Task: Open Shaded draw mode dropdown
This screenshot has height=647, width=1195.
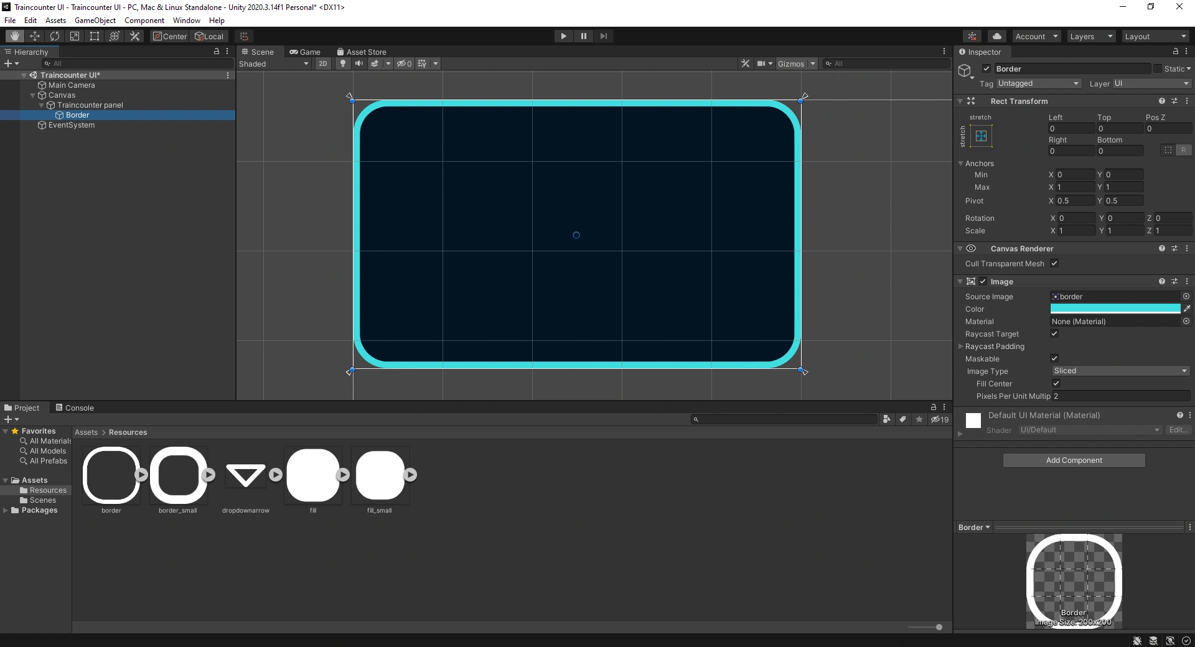Action: 274,63
